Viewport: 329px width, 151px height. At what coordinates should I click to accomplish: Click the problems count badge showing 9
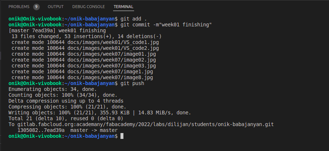click(x=36, y=7)
